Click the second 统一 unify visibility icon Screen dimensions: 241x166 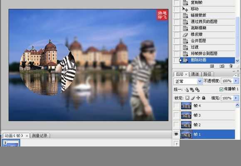tap(192, 89)
